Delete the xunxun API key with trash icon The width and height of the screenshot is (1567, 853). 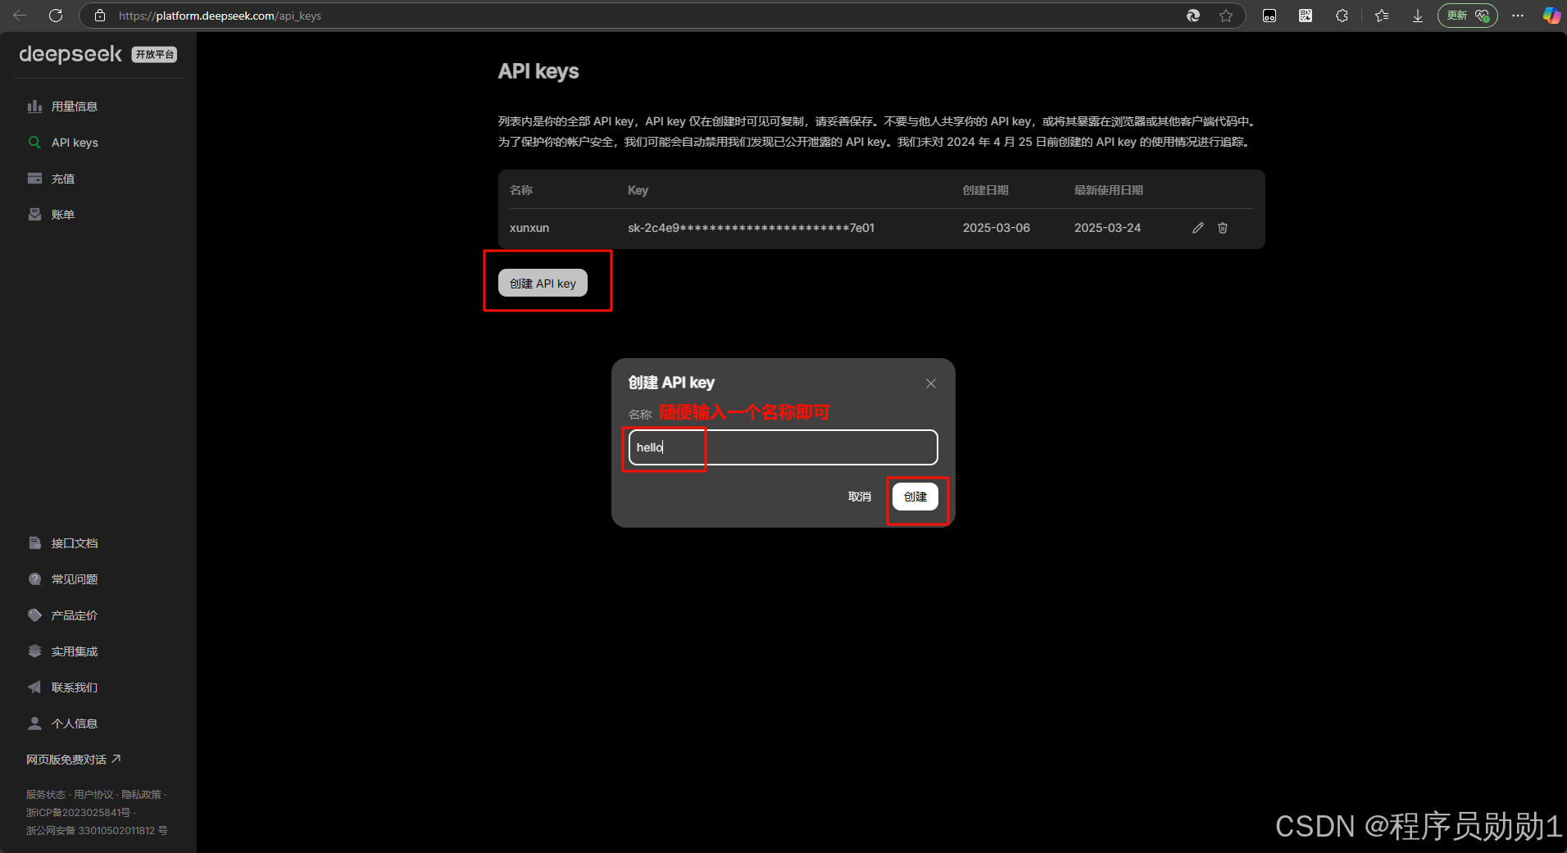tap(1223, 228)
